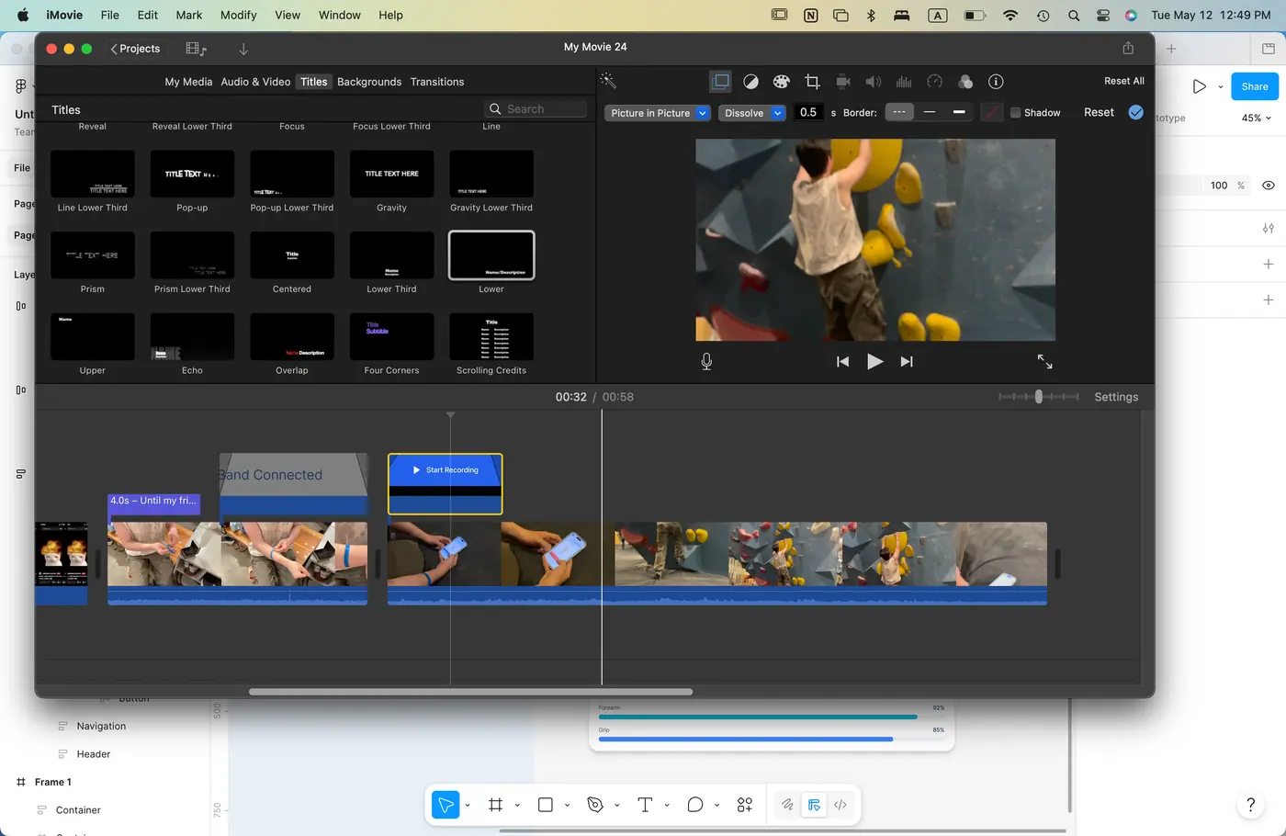Select the Figma Text tool
Image resolution: width=1286 pixels, height=836 pixels.
coord(645,805)
